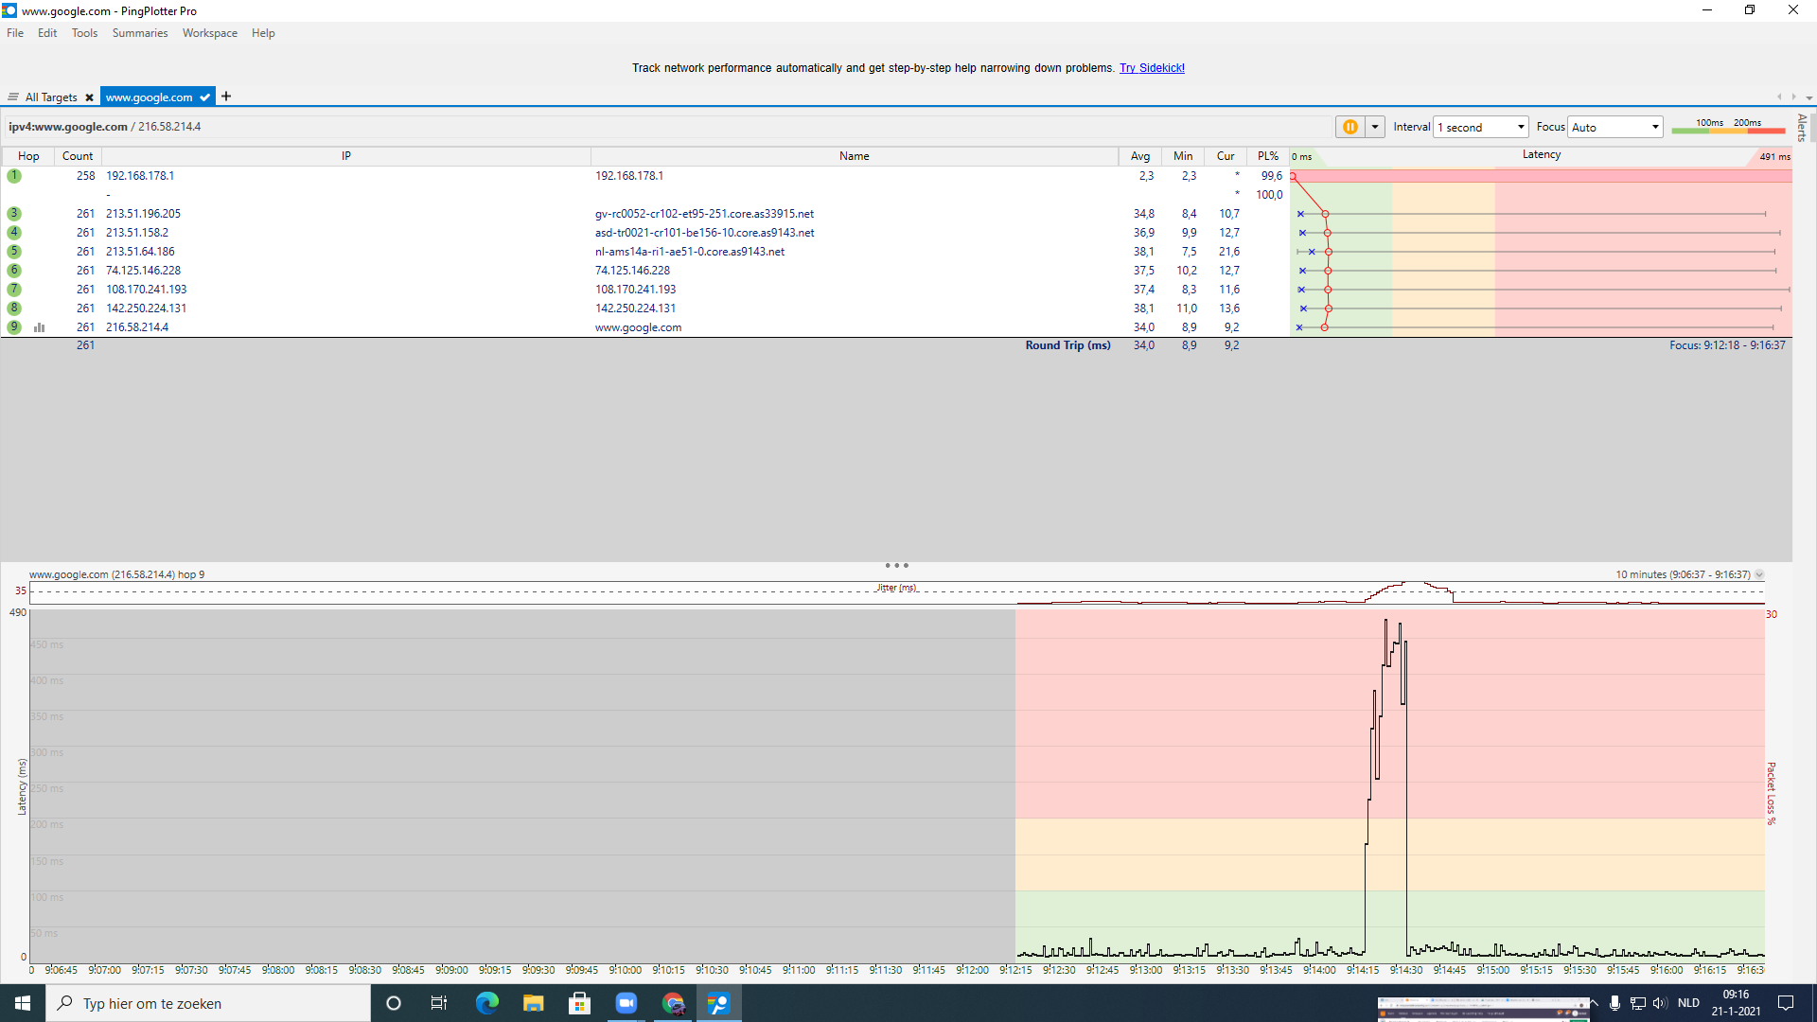Sort by the Count column header
The height and width of the screenshot is (1022, 1817).
[x=78, y=156]
